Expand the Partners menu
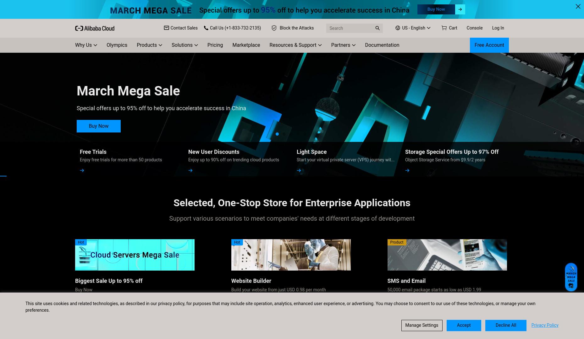The height and width of the screenshot is (339, 584). [x=343, y=45]
